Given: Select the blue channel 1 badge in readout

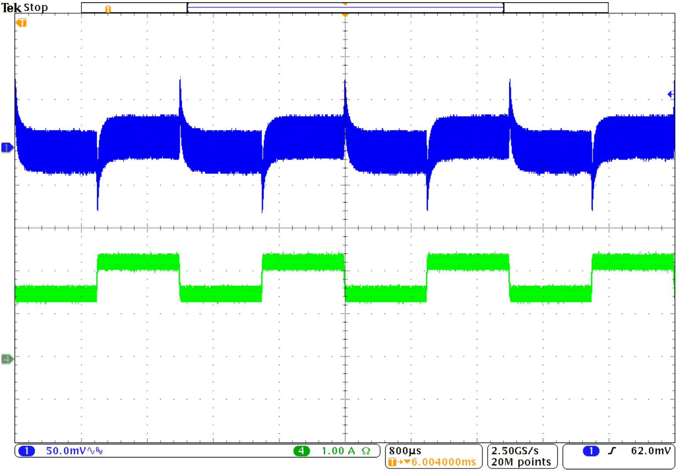Looking at the screenshot, I should pos(27,451).
